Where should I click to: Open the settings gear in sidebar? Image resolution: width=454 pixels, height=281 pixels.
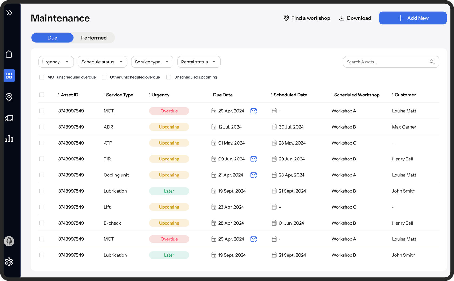click(x=9, y=262)
